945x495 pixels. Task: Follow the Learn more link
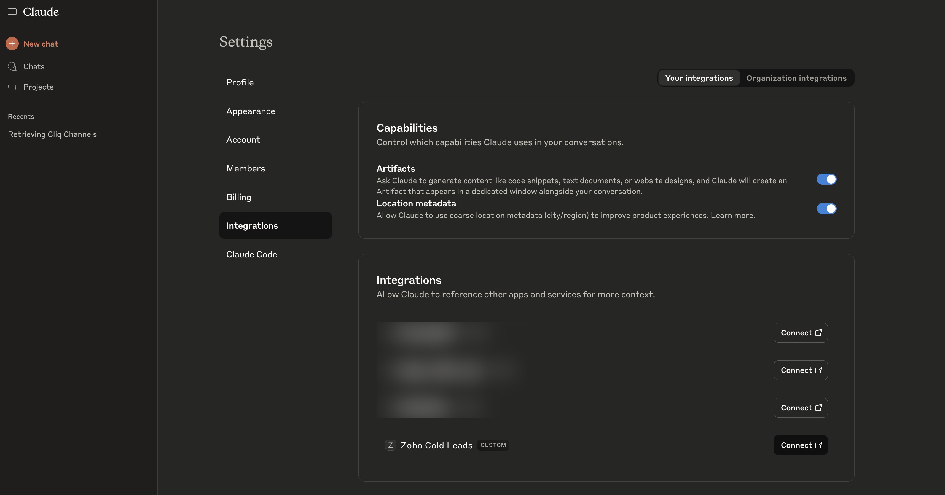[x=732, y=216]
